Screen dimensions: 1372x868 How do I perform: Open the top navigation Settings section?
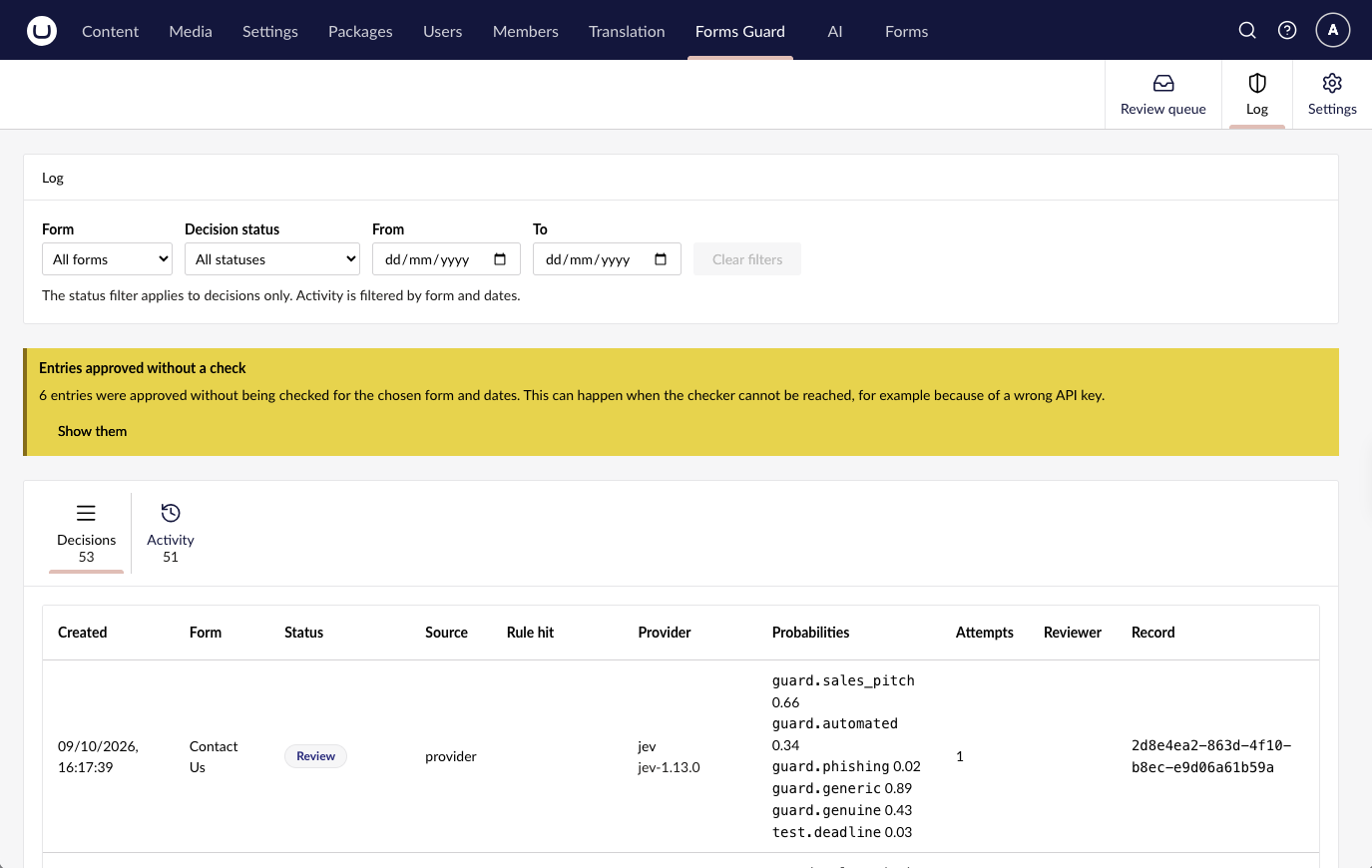click(x=270, y=31)
